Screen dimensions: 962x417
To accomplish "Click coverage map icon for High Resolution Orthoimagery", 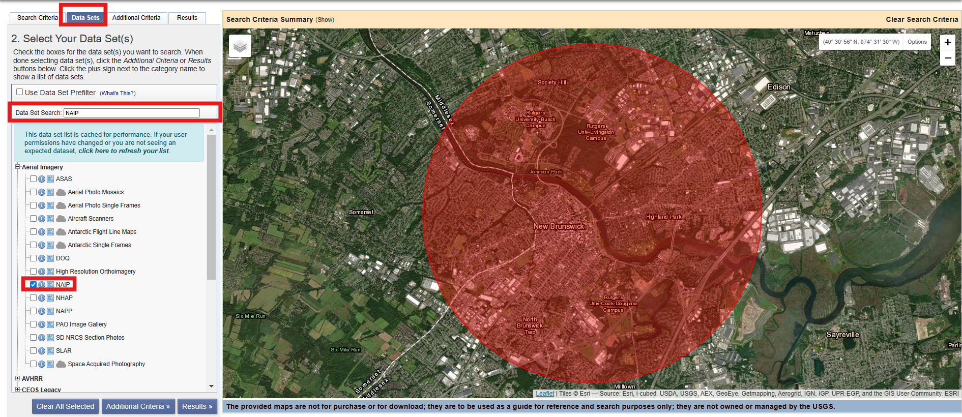I will pos(50,272).
